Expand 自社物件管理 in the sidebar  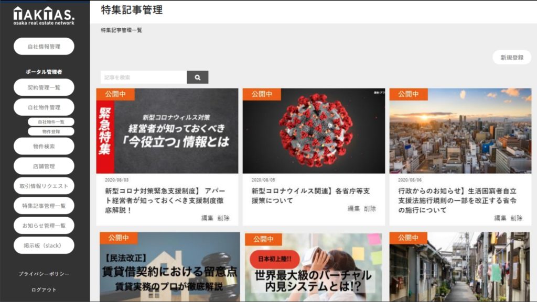pyautogui.click(x=44, y=107)
